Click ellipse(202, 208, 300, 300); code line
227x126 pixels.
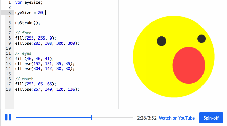(x=47, y=43)
